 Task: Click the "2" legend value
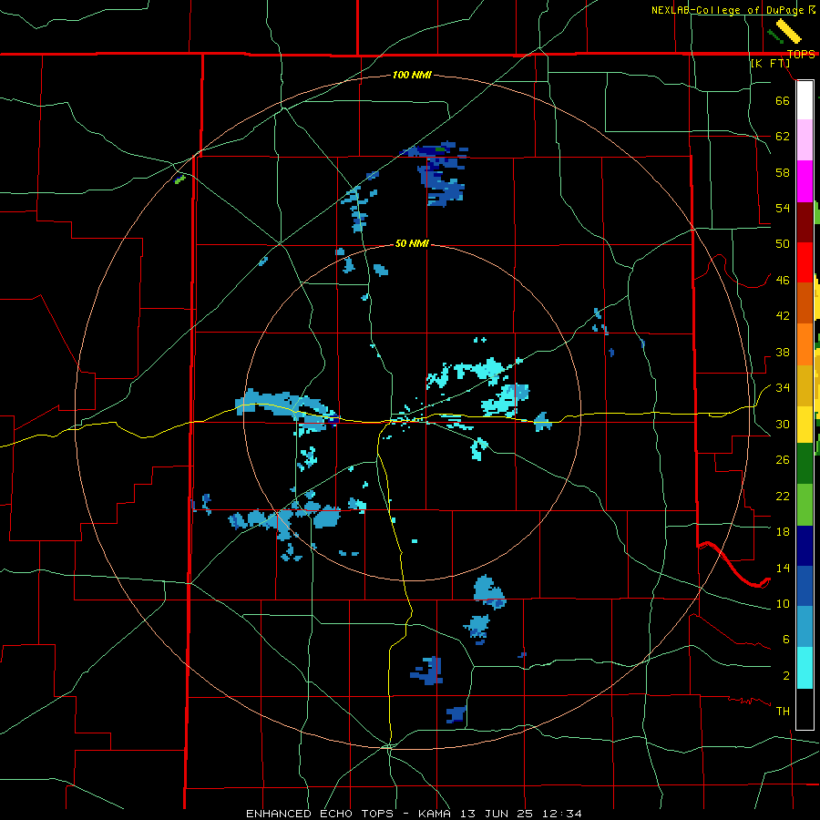click(x=786, y=675)
